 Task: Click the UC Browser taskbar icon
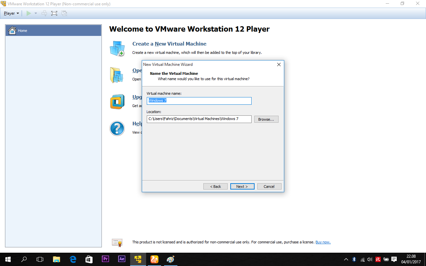154,259
